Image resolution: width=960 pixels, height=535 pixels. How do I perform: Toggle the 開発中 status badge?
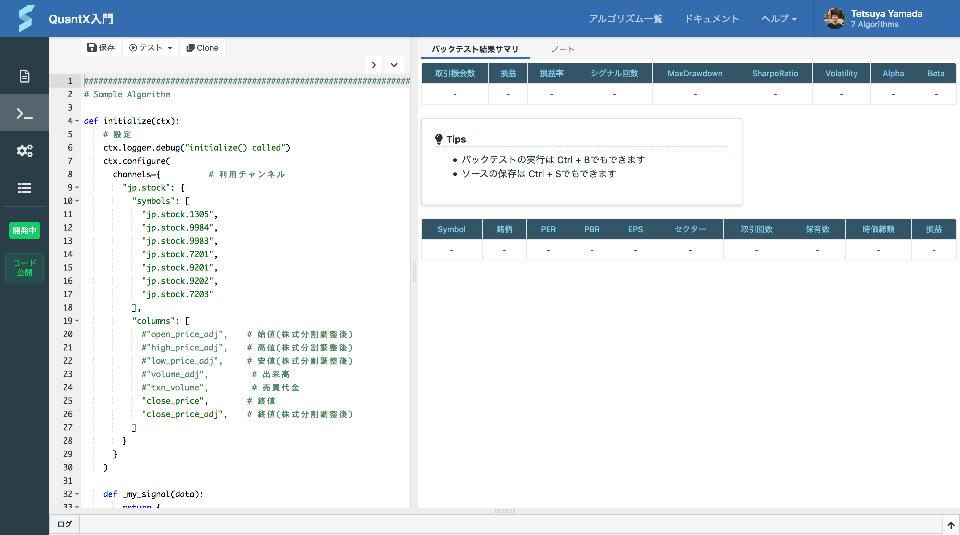pos(25,230)
